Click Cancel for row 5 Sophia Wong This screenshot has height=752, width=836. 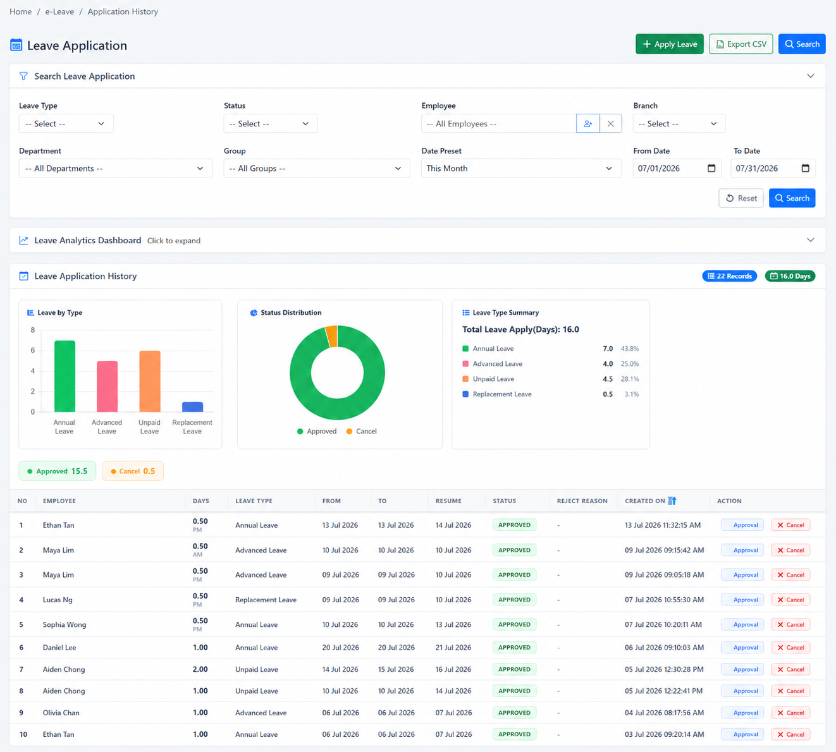point(790,624)
